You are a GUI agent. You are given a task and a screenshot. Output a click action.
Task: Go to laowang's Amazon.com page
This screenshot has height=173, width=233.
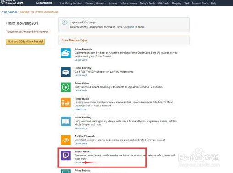123,3
